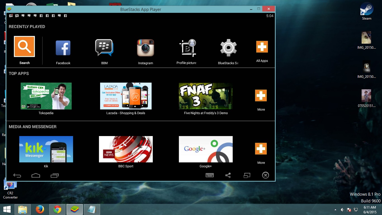Tap the Android back arrow
This screenshot has width=382, height=215.
(17, 176)
